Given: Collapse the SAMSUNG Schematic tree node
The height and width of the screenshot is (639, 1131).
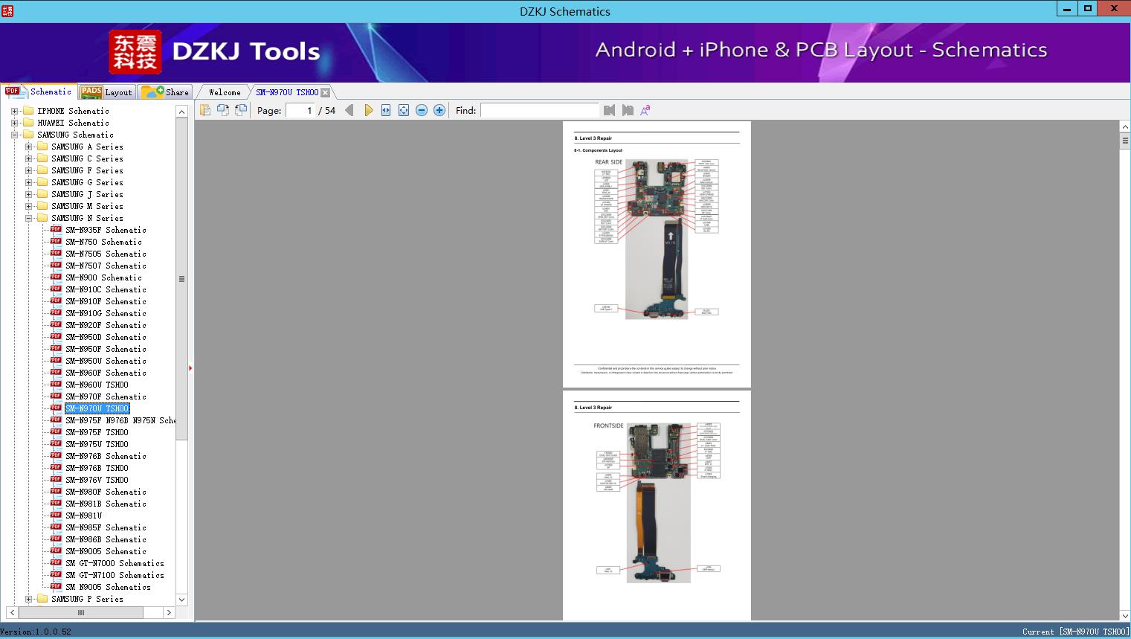Looking at the screenshot, I should click(x=14, y=135).
